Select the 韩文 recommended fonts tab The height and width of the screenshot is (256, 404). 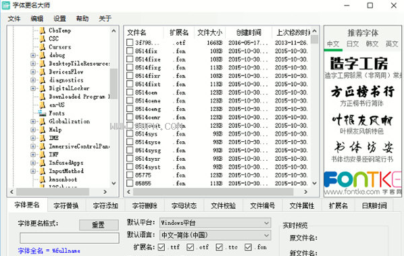click(x=372, y=44)
